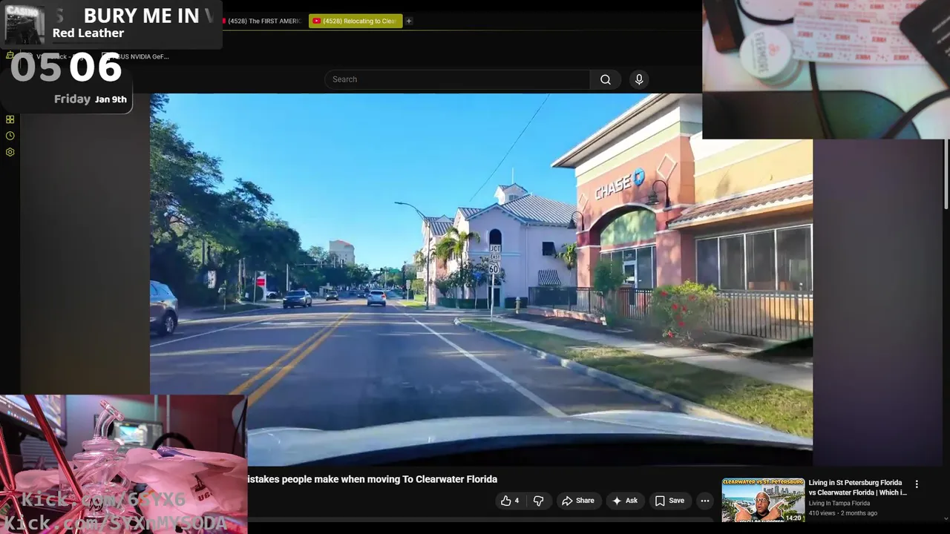This screenshot has height=534, width=950.
Task: Activate voice search microphone icon
Action: (x=639, y=79)
